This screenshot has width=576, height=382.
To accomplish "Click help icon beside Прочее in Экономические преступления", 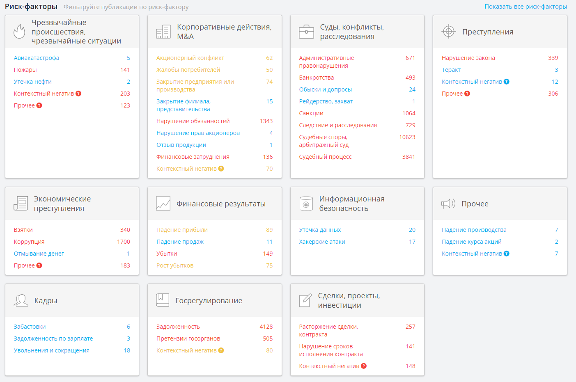I will point(39,265).
